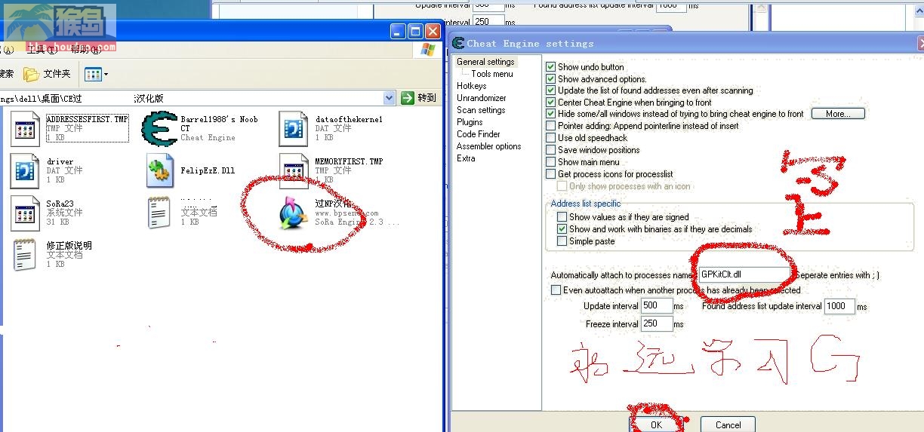Click the 转到 Go button
The height and width of the screenshot is (432, 924).
click(x=419, y=98)
